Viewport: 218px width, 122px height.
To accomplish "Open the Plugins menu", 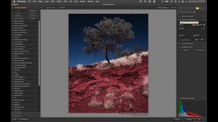I will [x=82, y=1].
